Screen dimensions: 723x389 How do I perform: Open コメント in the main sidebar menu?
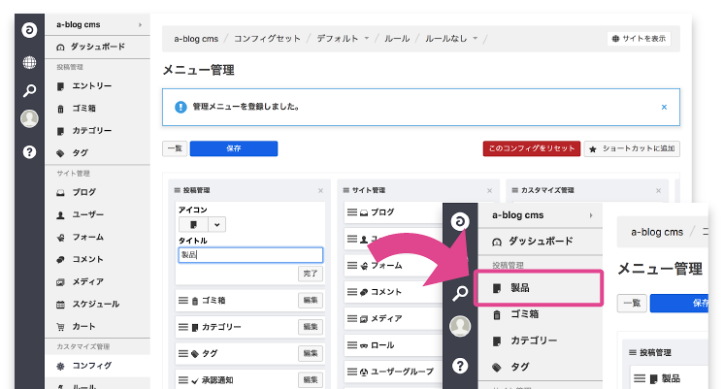tap(97, 259)
